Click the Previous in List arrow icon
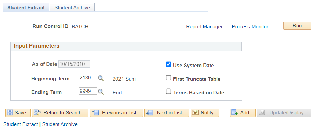 [95, 113]
